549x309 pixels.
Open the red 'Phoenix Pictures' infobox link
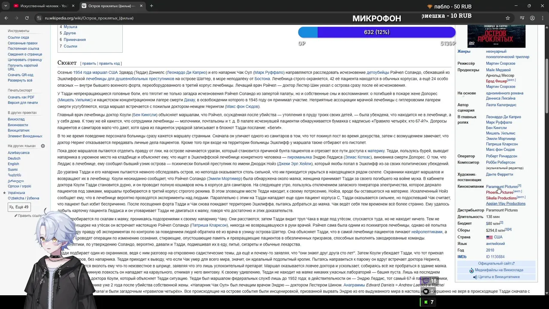point(500,192)
